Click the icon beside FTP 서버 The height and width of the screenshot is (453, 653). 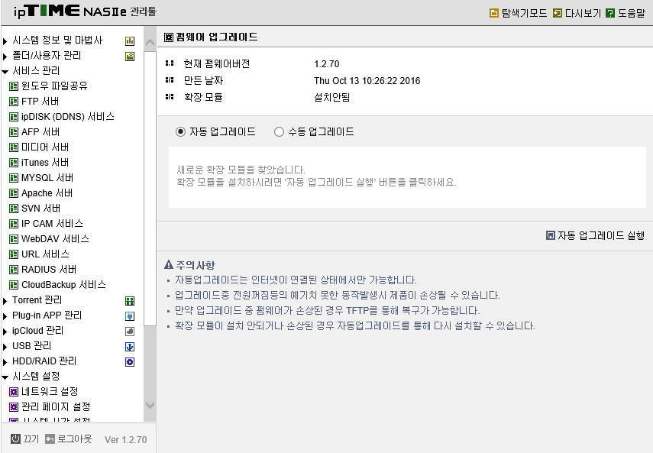pyautogui.click(x=14, y=102)
